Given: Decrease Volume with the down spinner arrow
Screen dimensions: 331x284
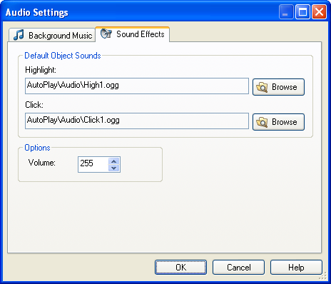Looking at the screenshot, I should 114,168.
